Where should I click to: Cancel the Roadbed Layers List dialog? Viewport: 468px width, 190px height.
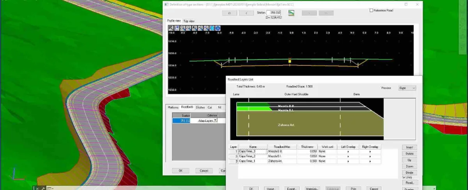pyautogui.click(x=374, y=188)
